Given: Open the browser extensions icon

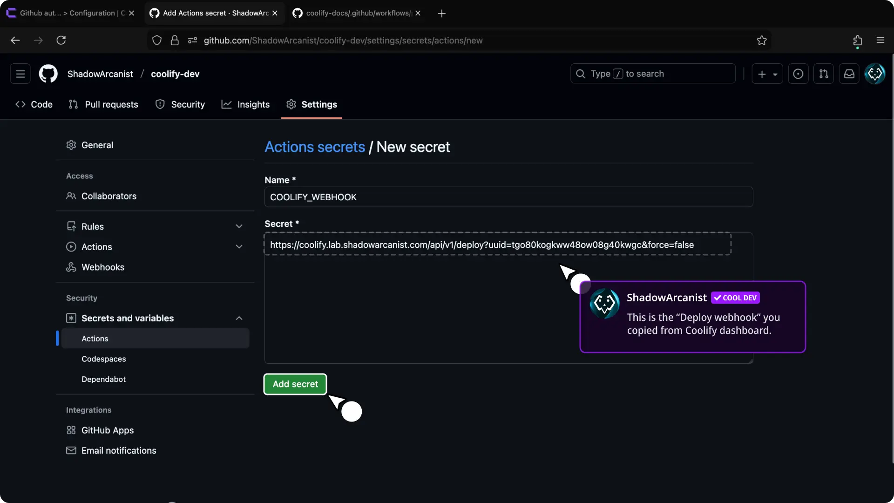Looking at the screenshot, I should click(x=857, y=41).
